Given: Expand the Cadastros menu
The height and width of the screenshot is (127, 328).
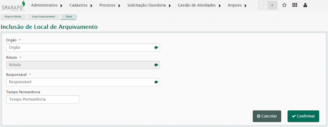Looking at the screenshot, I should (81, 5).
